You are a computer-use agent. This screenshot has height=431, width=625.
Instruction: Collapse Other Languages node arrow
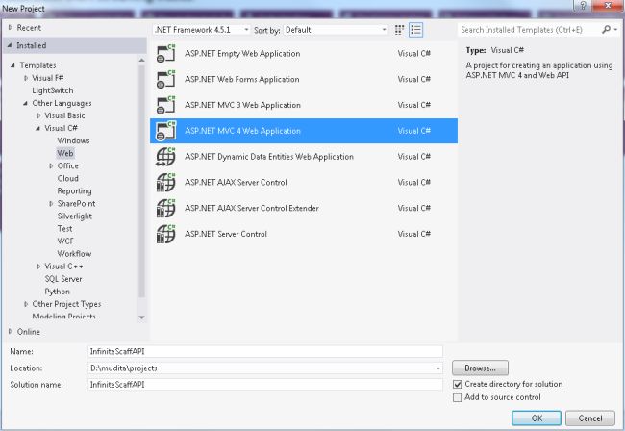click(26, 103)
